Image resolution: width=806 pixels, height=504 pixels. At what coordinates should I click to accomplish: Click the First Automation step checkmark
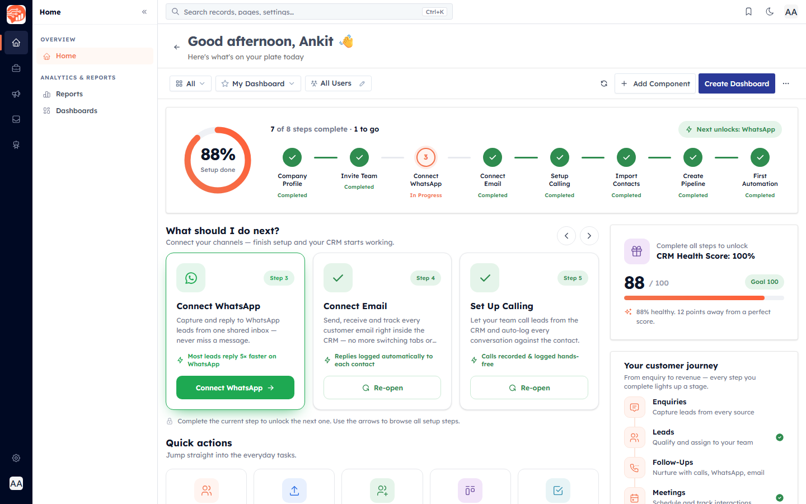(x=760, y=157)
